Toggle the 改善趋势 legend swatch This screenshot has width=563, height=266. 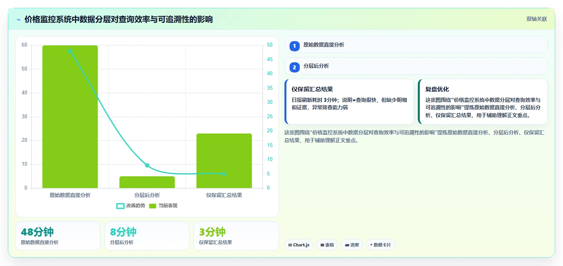point(120,206)
